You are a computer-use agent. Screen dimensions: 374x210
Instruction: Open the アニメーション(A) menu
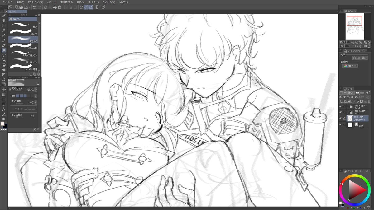pos(35,2)
